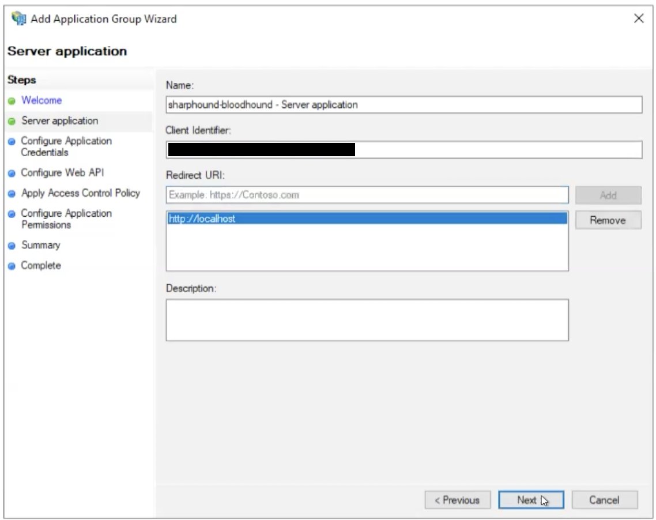Click blue bullet beside Configure Web API
This screenshot has width=656, height=520.
(12, 173)
